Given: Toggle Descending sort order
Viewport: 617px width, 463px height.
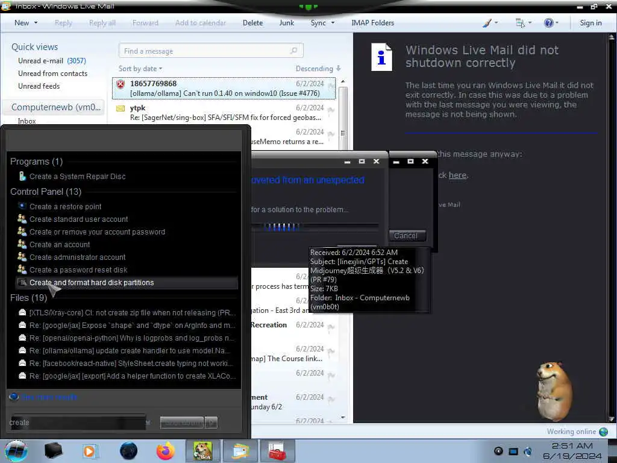Looking at the screenshot, I should [x=318, y=69].
